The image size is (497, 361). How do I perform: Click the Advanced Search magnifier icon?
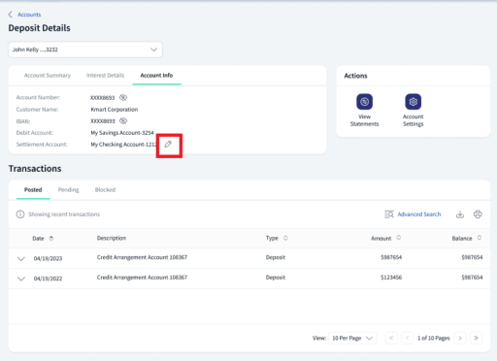coord(389,214)
